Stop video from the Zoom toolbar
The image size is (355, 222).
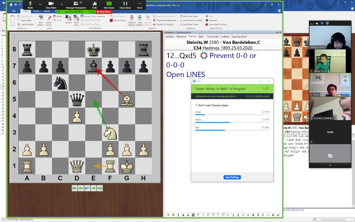[51, 5]
